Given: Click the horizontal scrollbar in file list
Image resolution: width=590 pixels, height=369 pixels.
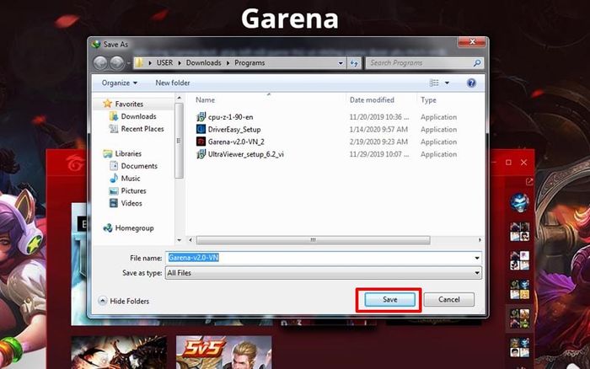Looking at the screenshot, I should tap(313, 240).
